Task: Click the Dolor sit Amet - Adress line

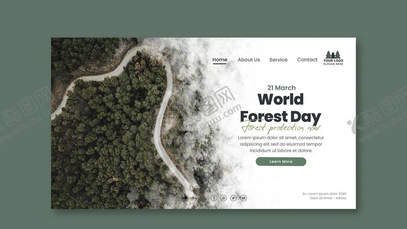Action: (x=328, y=198)
